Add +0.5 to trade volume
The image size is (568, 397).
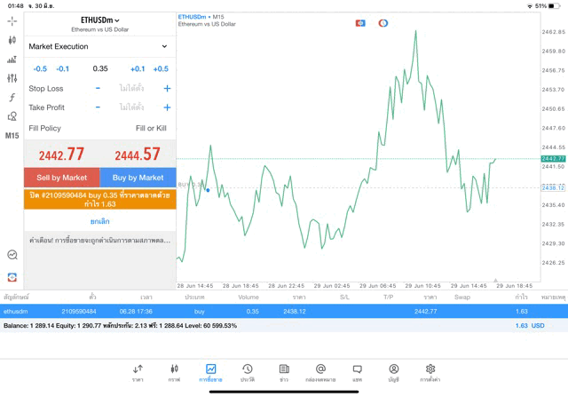pos(160,68)
